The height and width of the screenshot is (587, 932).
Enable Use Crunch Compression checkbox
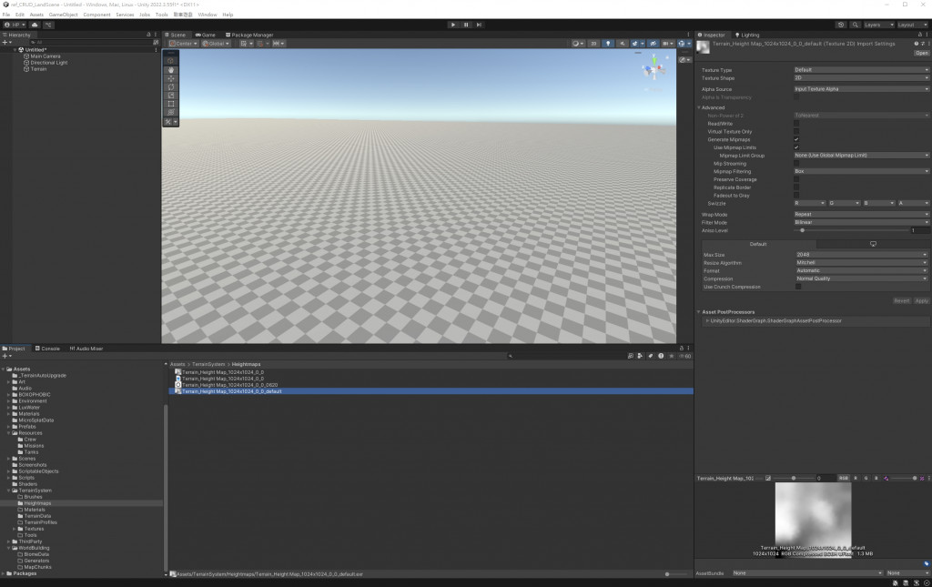tap(798, 287)
